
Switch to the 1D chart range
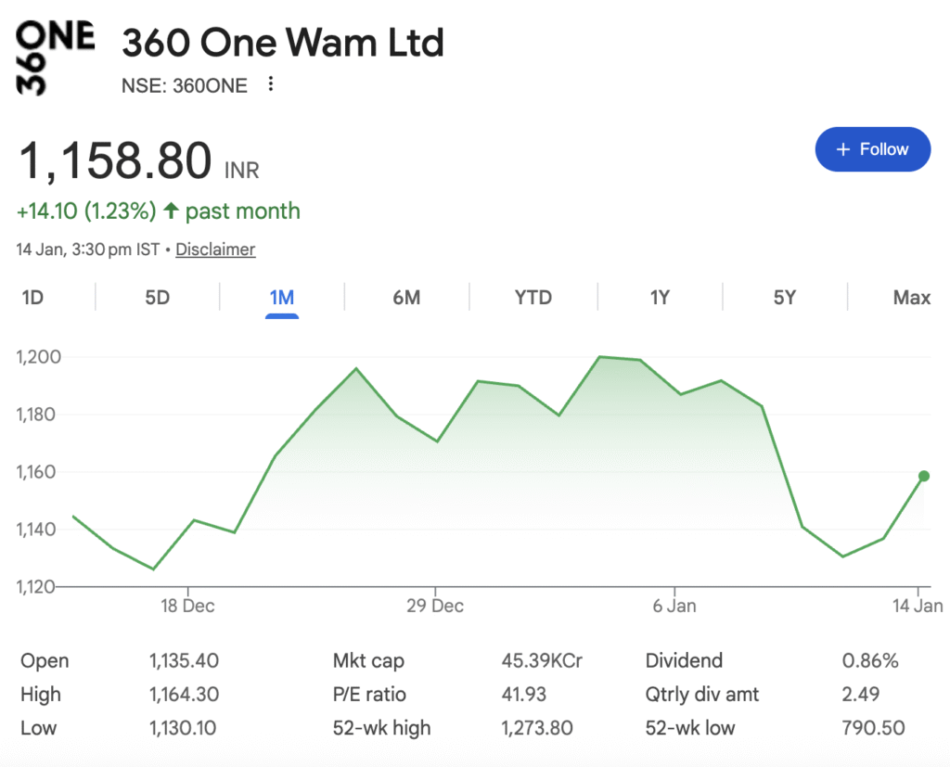pyautogui.click(x=32, y=298)
